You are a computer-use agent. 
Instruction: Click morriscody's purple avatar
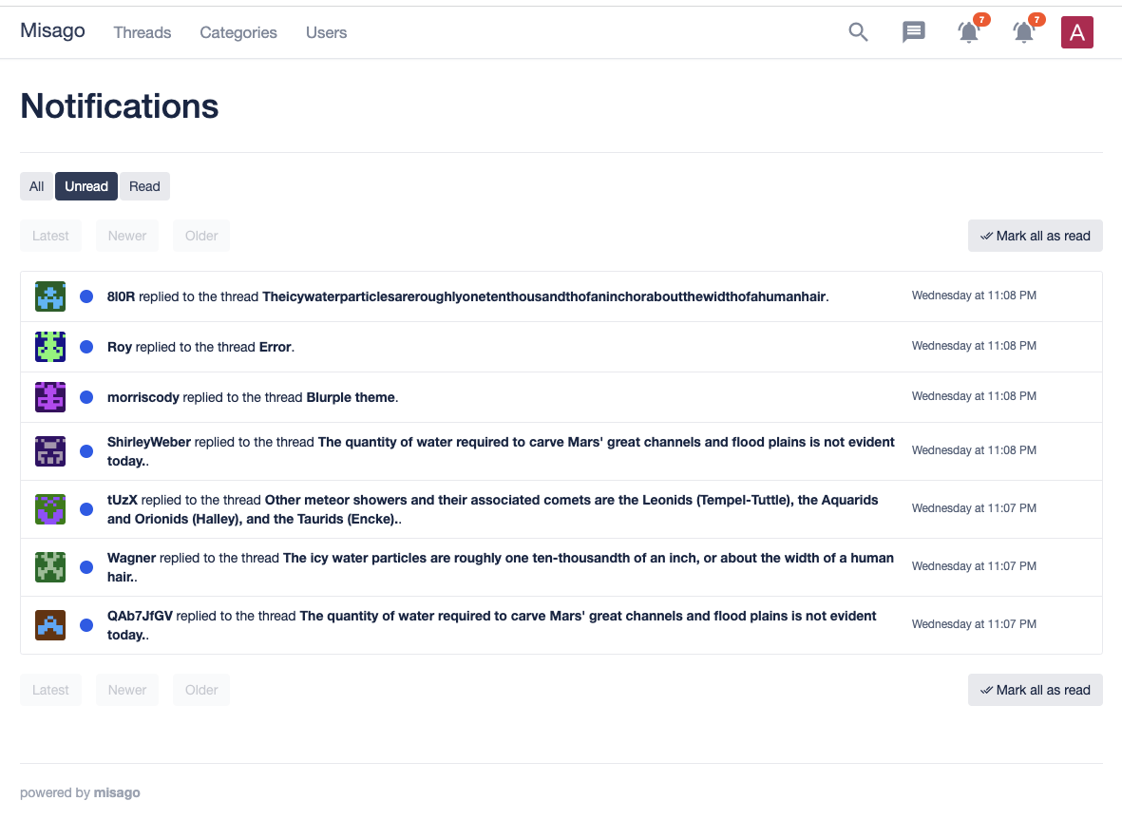[x=50, y=397]
